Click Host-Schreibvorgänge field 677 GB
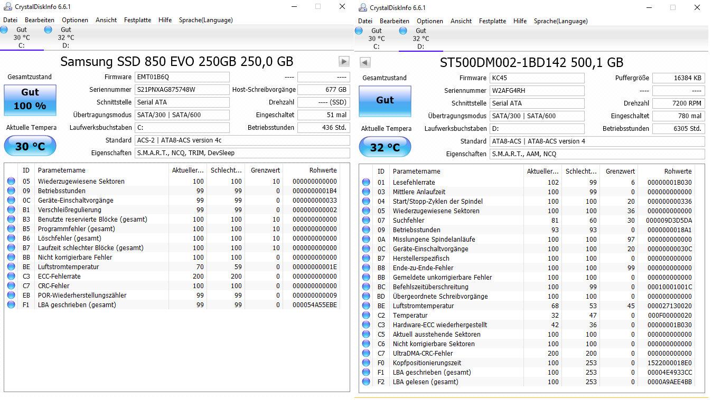This screenshot has height=400, width=712. [x=323, y=90]
